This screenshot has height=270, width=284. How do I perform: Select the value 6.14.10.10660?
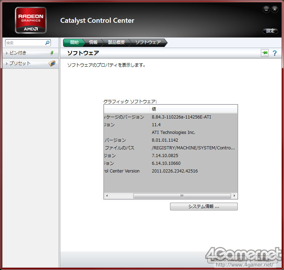click(166, 163)
